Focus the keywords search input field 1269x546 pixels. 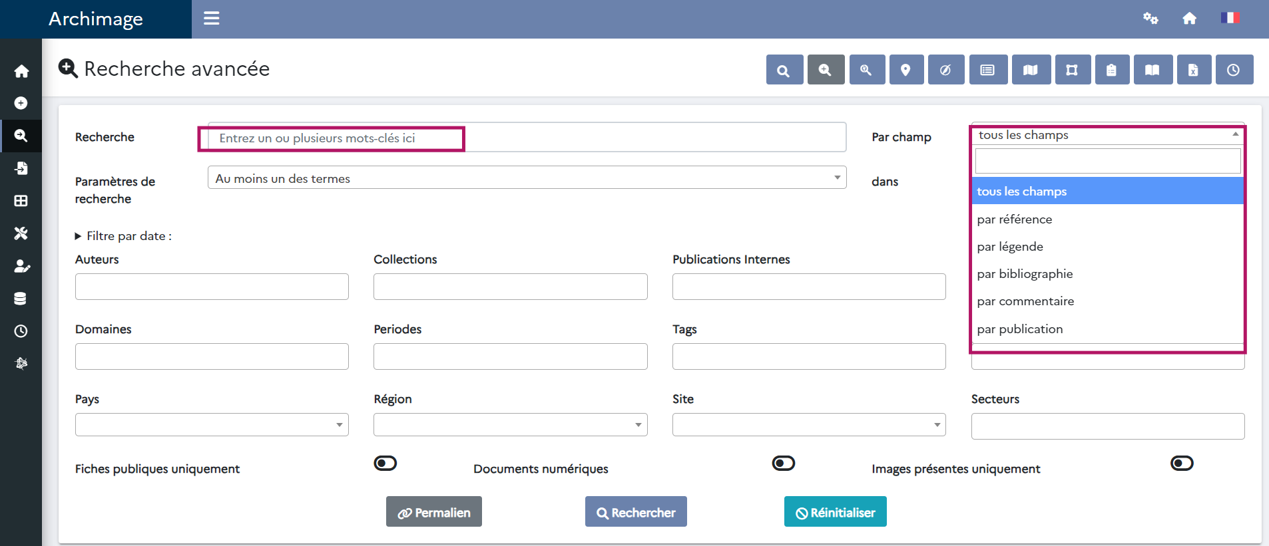(527, 137)
